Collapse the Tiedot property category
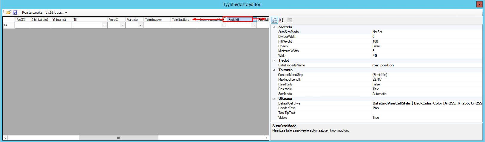This screenshot has height=142, width=485. click(x=274, y=60)
